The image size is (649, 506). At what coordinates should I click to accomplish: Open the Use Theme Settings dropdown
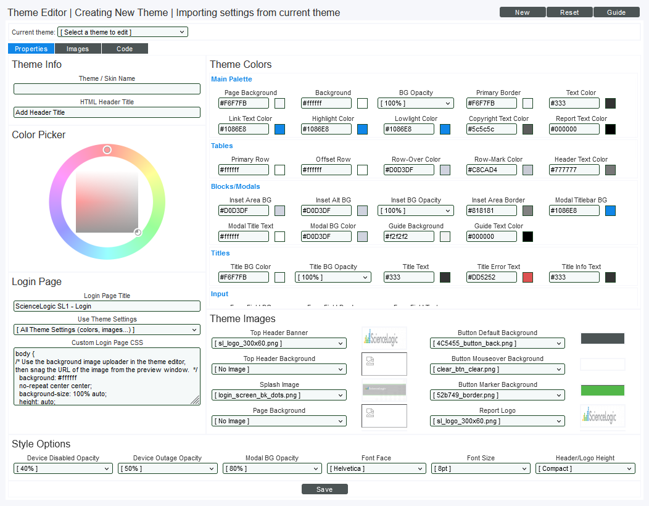click(107, 330)
